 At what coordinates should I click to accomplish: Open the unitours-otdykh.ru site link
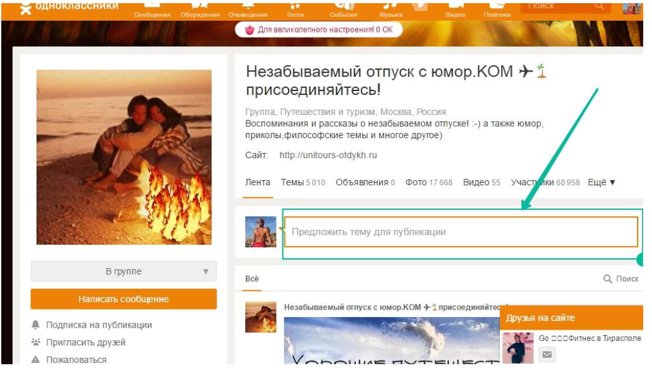[x=328, y=155]
